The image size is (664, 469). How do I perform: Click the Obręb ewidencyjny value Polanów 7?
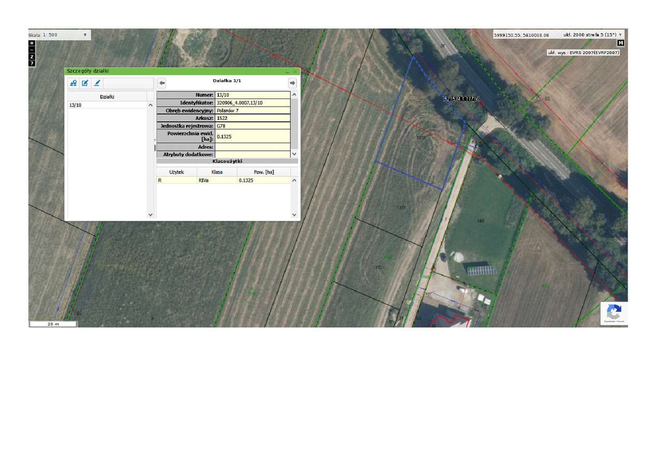253,110
